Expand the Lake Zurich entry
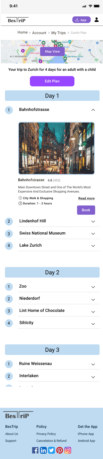The width and height of the screenshot is (103, 459). [x=93, y=246]
